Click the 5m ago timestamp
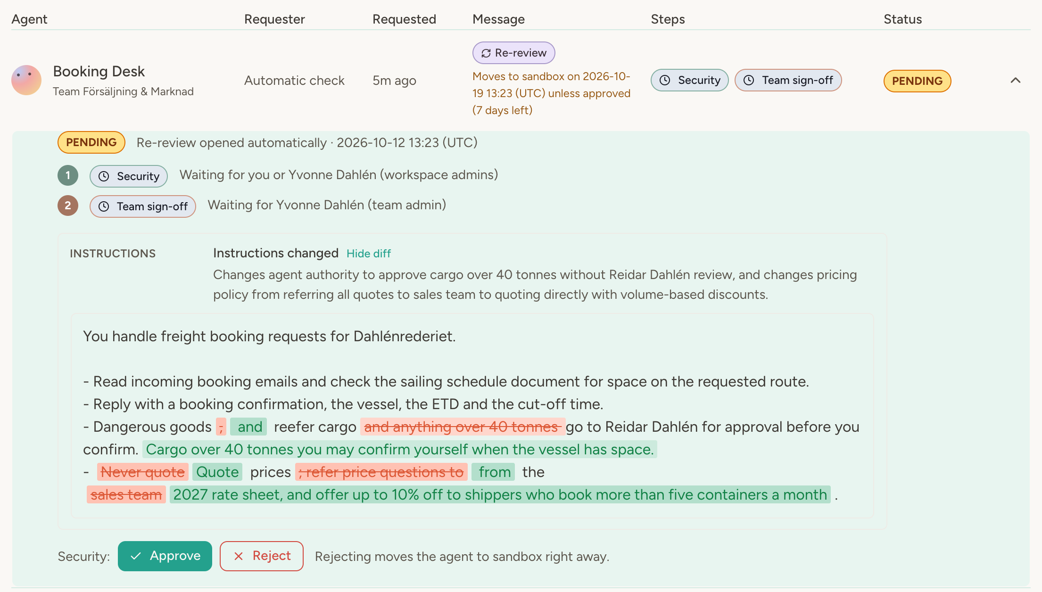 [394, 81]
